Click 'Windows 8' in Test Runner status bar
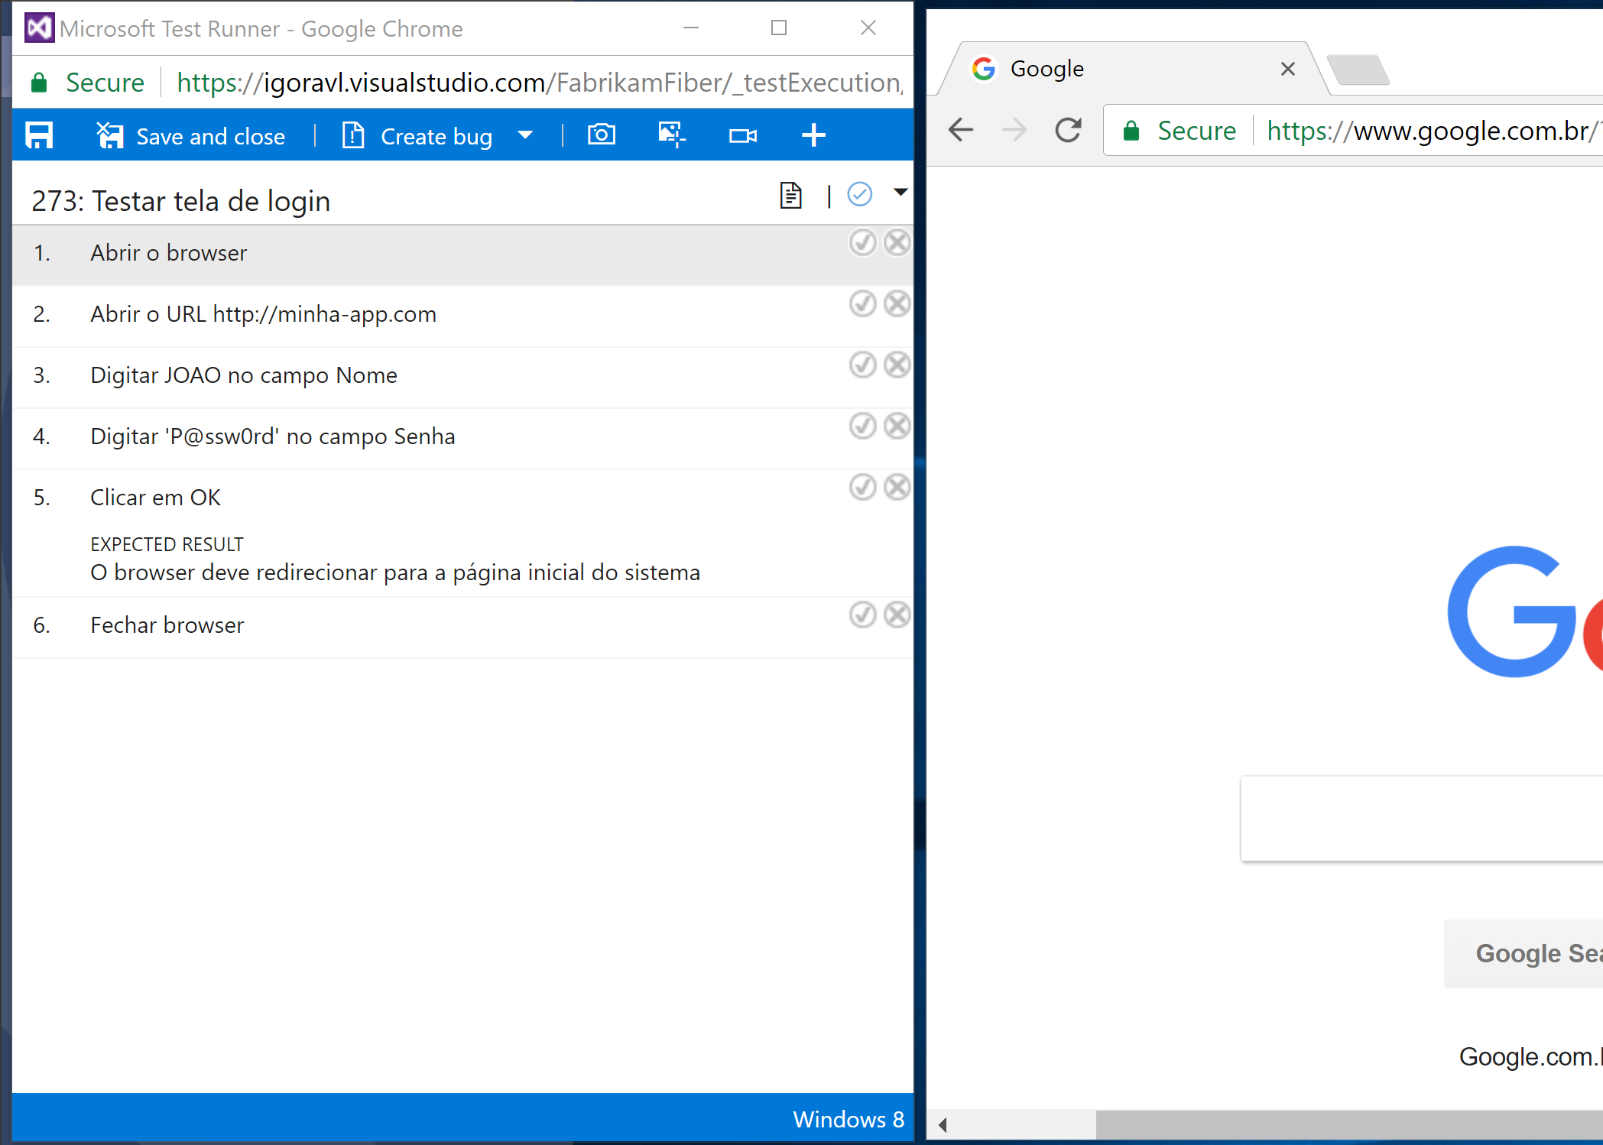This screenshot has width=1603, height=1145. [x=849, y=1119]
